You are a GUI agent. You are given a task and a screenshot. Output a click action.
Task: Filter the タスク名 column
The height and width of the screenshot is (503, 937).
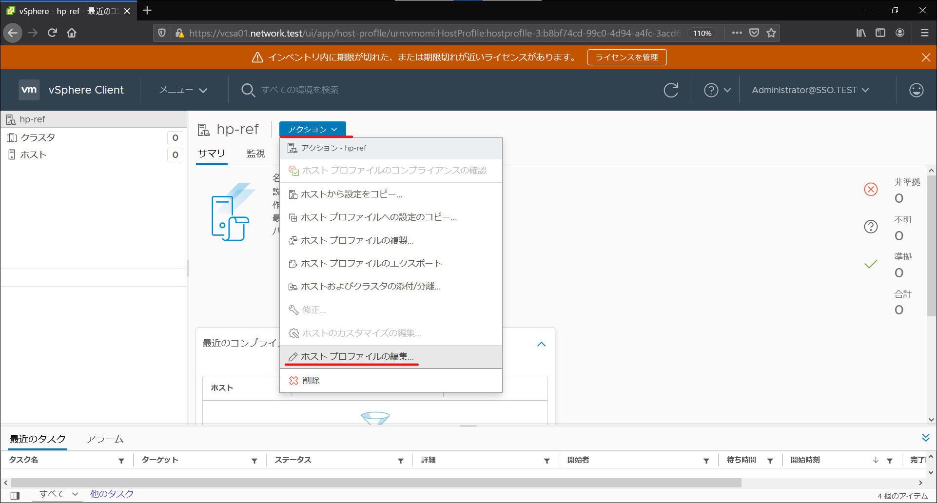[x=121, y=461]
